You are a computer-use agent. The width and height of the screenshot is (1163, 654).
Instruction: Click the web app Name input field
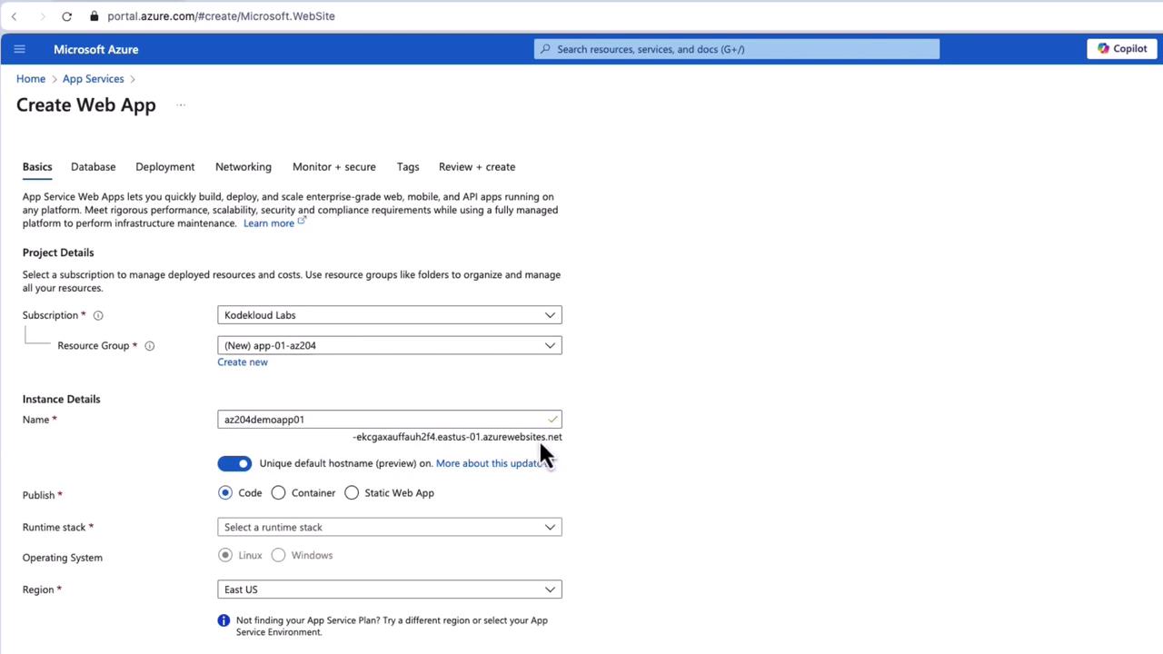[x=390, y=420]
